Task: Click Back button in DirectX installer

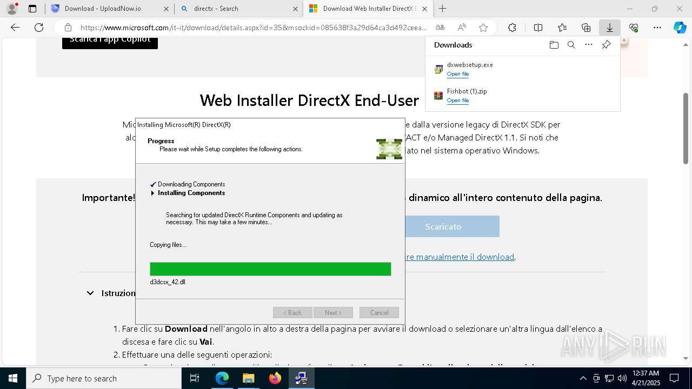Action: pos(292,313)
